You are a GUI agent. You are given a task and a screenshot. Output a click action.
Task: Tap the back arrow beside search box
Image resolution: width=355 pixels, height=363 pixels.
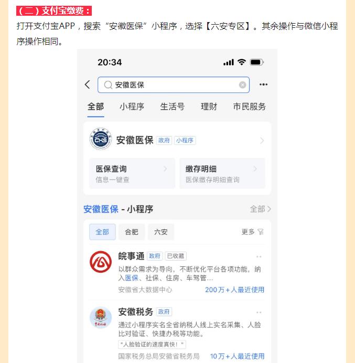pos(88,85)
